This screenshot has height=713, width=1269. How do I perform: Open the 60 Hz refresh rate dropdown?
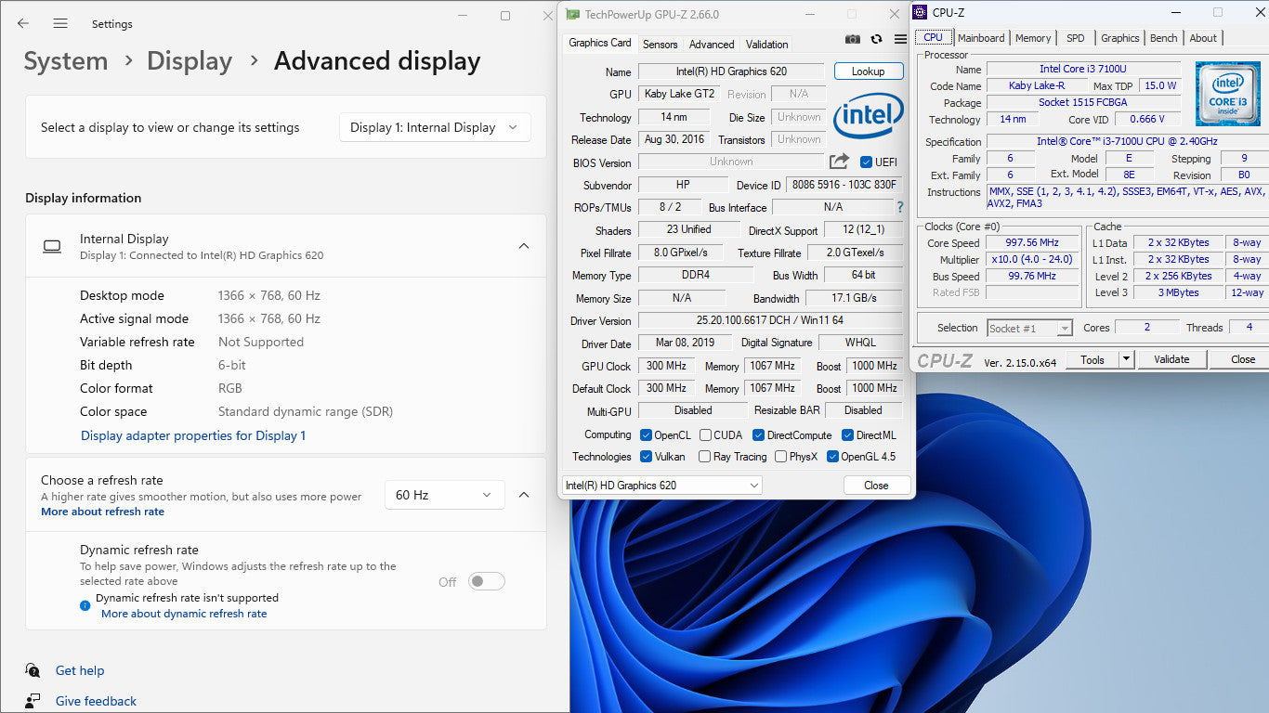coord(444,495)
